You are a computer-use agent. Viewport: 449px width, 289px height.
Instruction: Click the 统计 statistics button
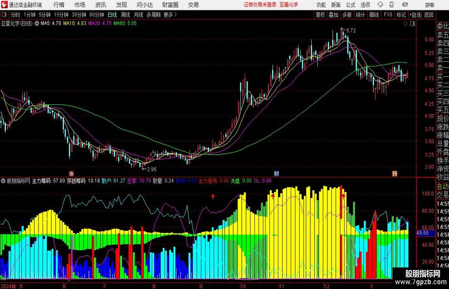(360, 15)
